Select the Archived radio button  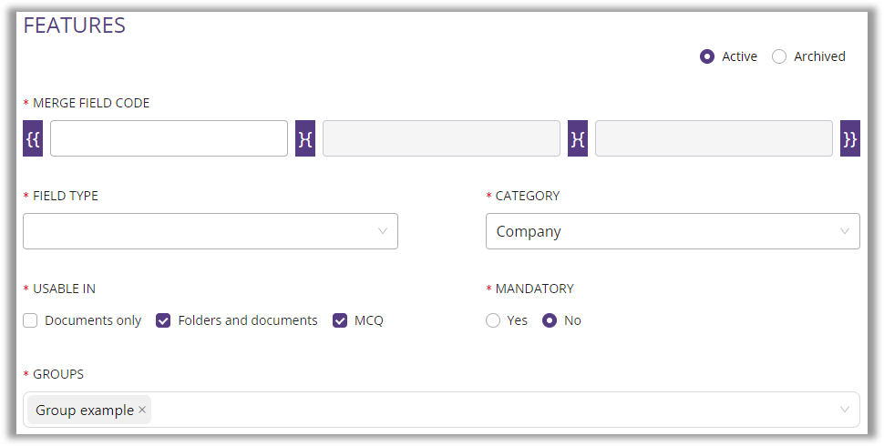point(779,56)
